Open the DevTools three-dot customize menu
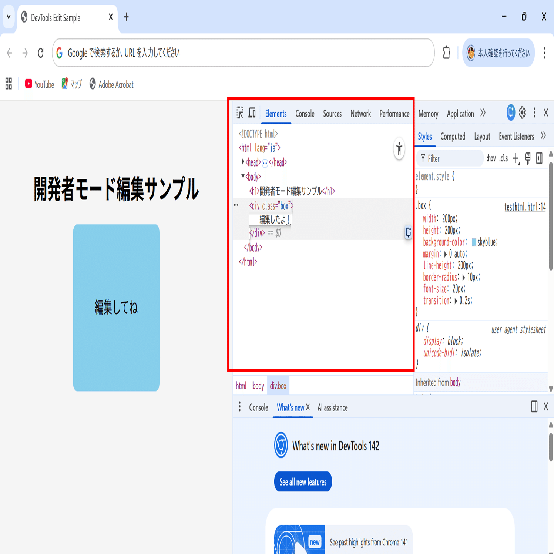The width and height of the screenshot is (554, 554). 534,113
